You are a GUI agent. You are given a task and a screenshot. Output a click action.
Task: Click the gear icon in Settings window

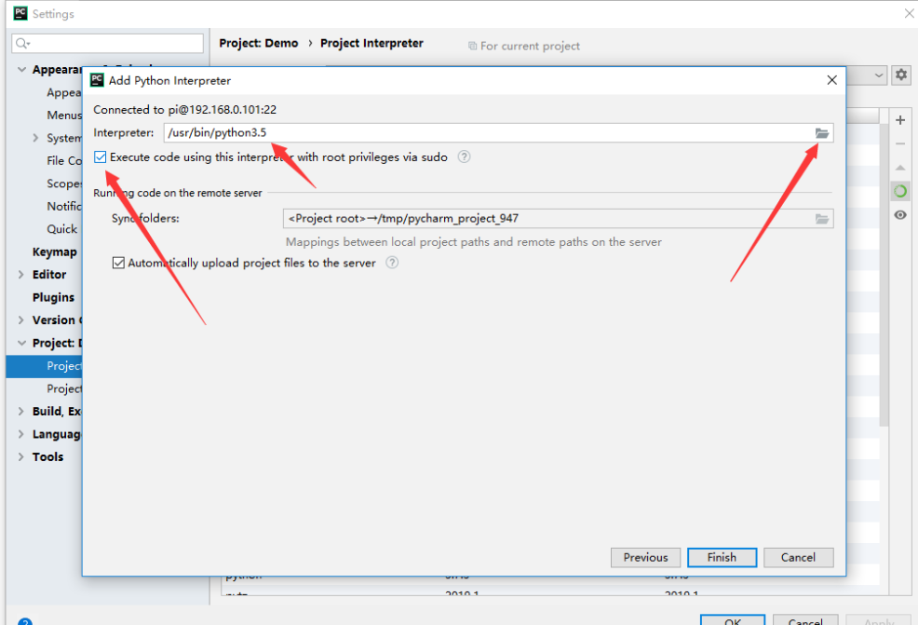click(x=901, y=75)
